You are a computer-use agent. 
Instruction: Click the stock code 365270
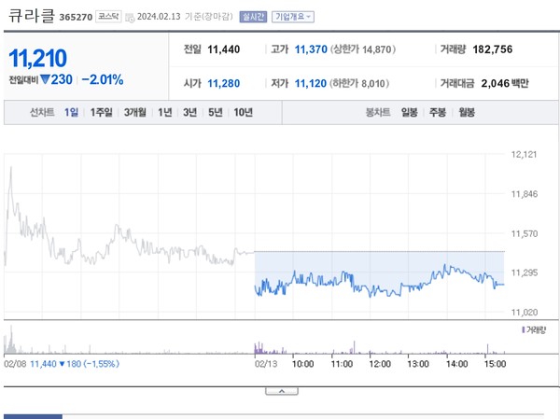[x=76, y=17]
